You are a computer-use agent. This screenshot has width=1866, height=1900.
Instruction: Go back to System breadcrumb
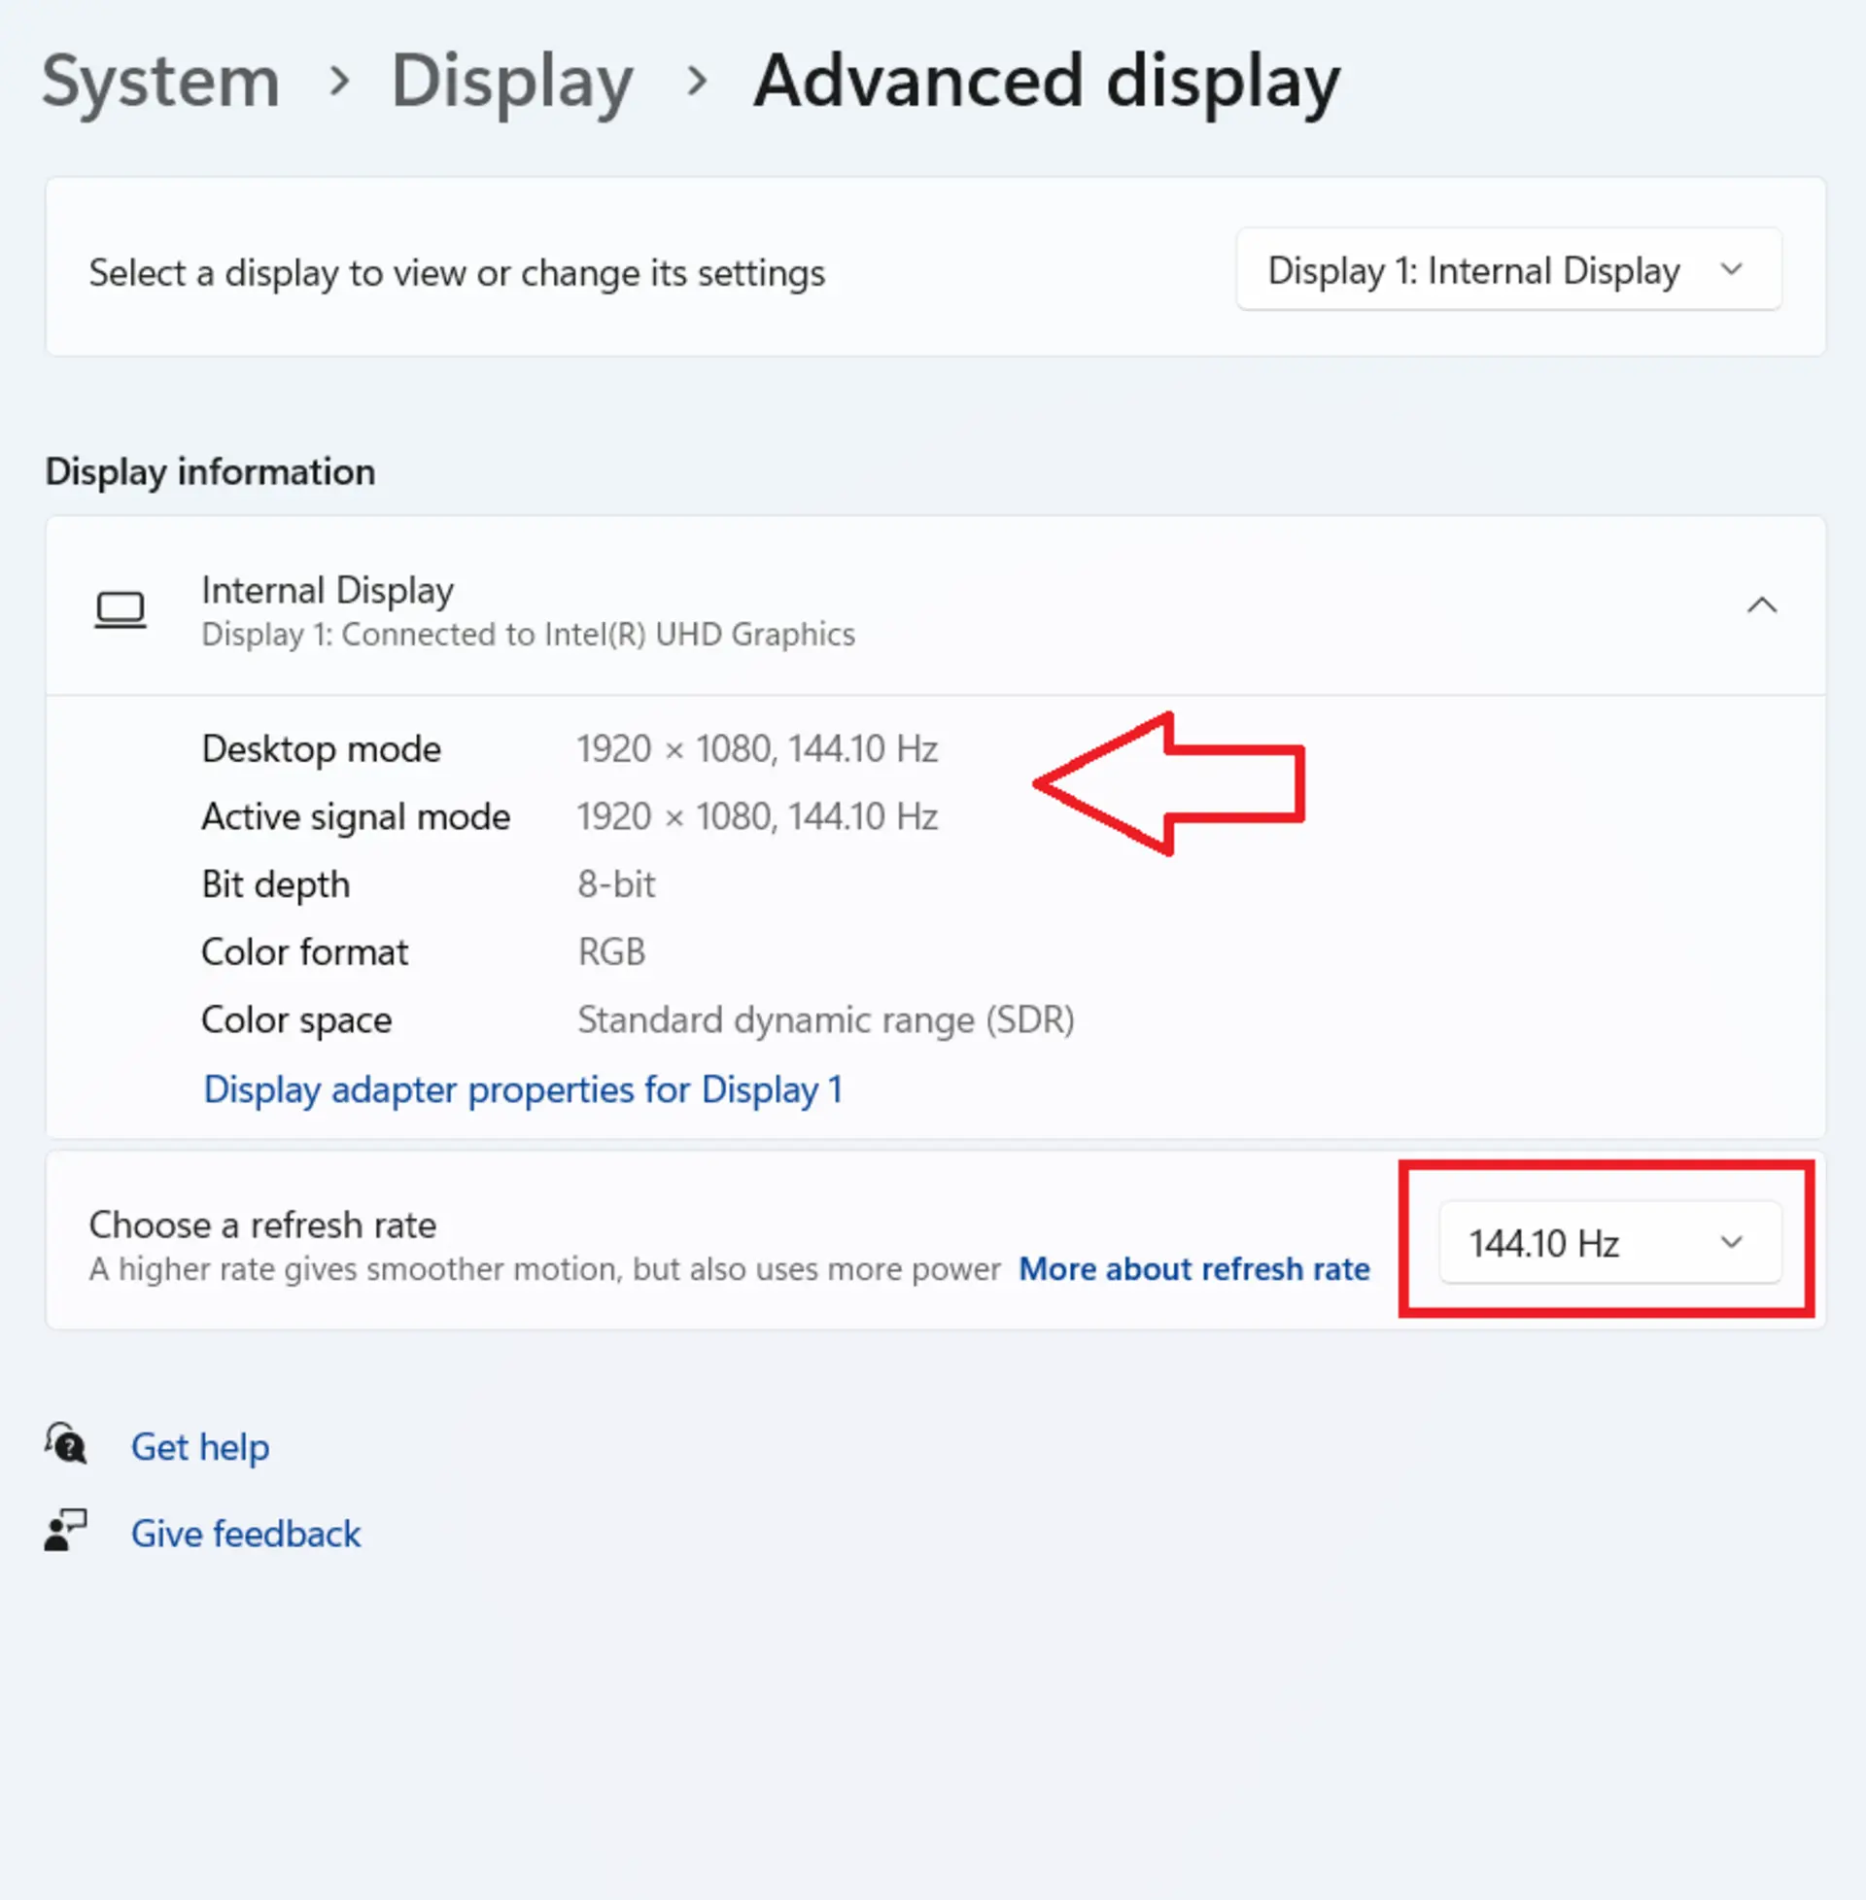tap(161, 82)
